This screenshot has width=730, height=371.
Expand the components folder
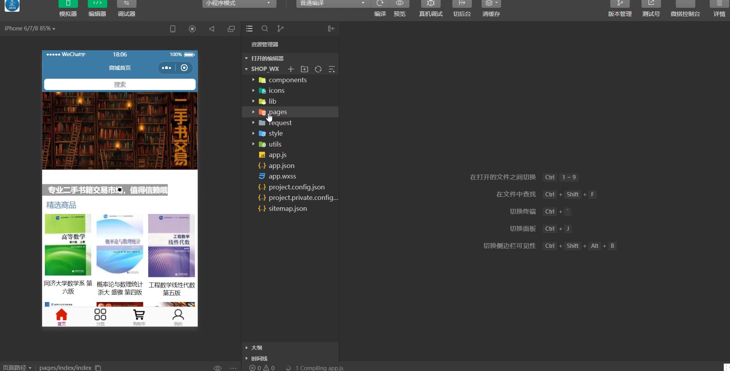click(x=290, y=80)
